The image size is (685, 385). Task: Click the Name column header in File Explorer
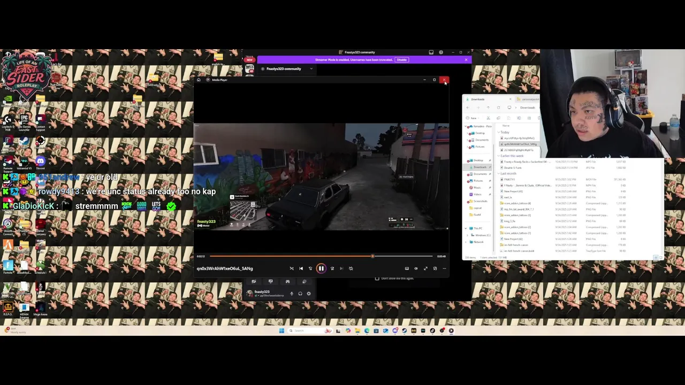click(506, 125)
